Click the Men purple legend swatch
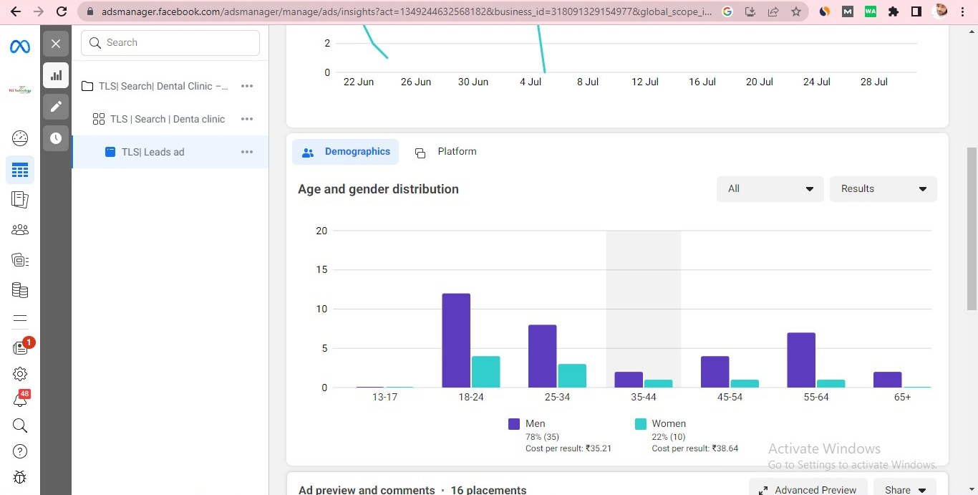Image resolution: width=978 pixels, height=495 pixels. tap(514, 424)
